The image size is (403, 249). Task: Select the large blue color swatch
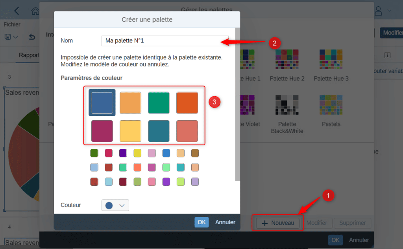pyautogui.click(x=102, y=103)
